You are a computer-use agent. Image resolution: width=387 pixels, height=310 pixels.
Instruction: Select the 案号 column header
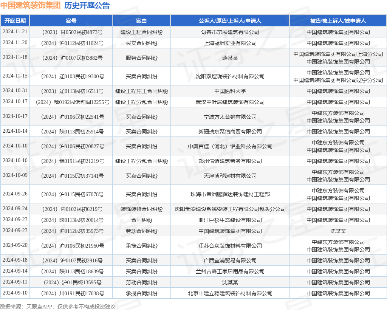coord(71,21)
